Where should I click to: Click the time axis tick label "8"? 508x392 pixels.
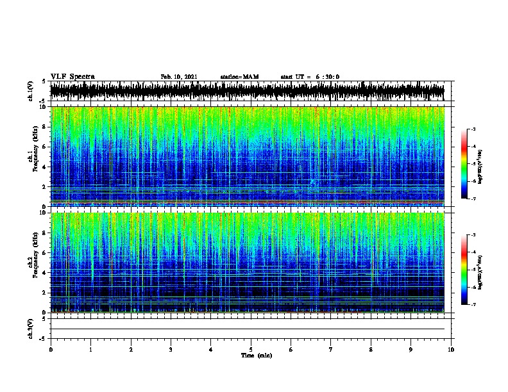[x=371, y=350]
